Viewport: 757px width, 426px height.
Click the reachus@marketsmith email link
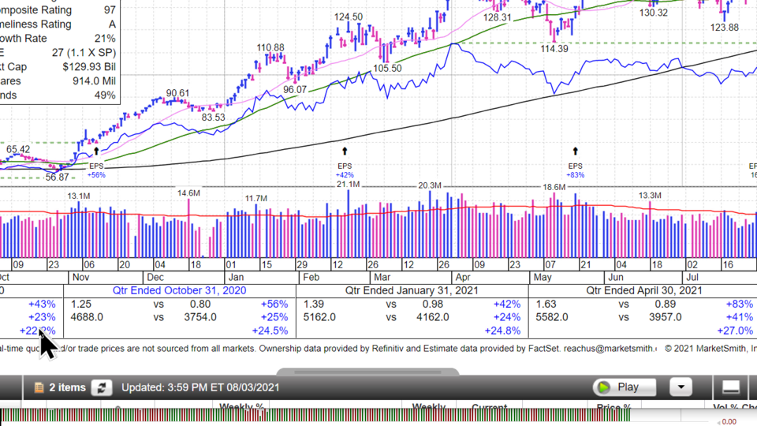[610, 348]
